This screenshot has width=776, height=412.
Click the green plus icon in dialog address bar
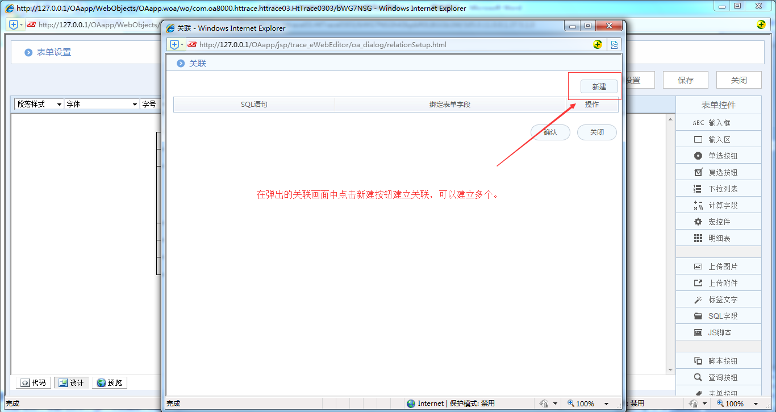coord(597,44)
